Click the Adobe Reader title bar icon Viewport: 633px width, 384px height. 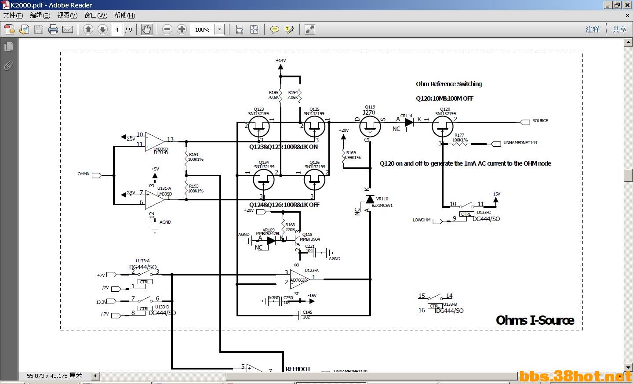point(5,5)
